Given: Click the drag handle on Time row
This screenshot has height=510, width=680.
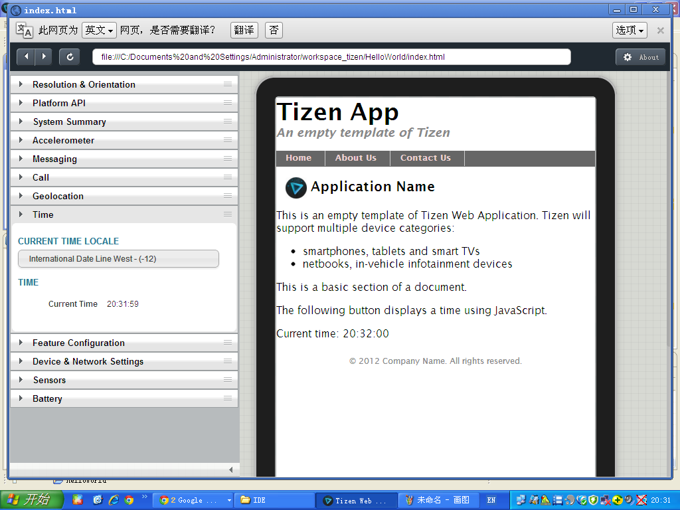Looking at the screenshot, I should [x=228, y=214].
